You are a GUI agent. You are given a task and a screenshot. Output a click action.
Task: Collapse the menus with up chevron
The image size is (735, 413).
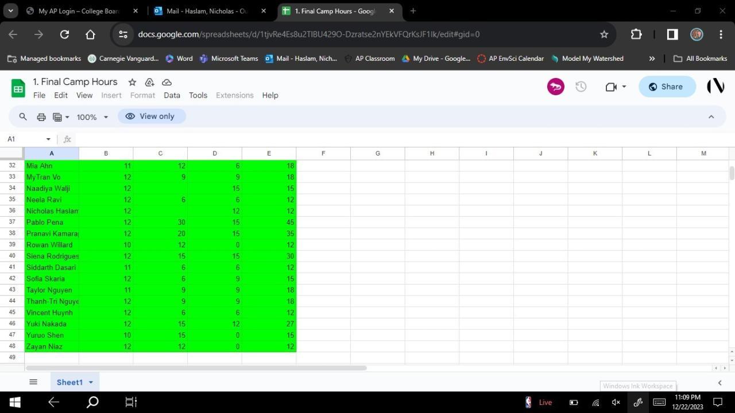coord(711,116)
